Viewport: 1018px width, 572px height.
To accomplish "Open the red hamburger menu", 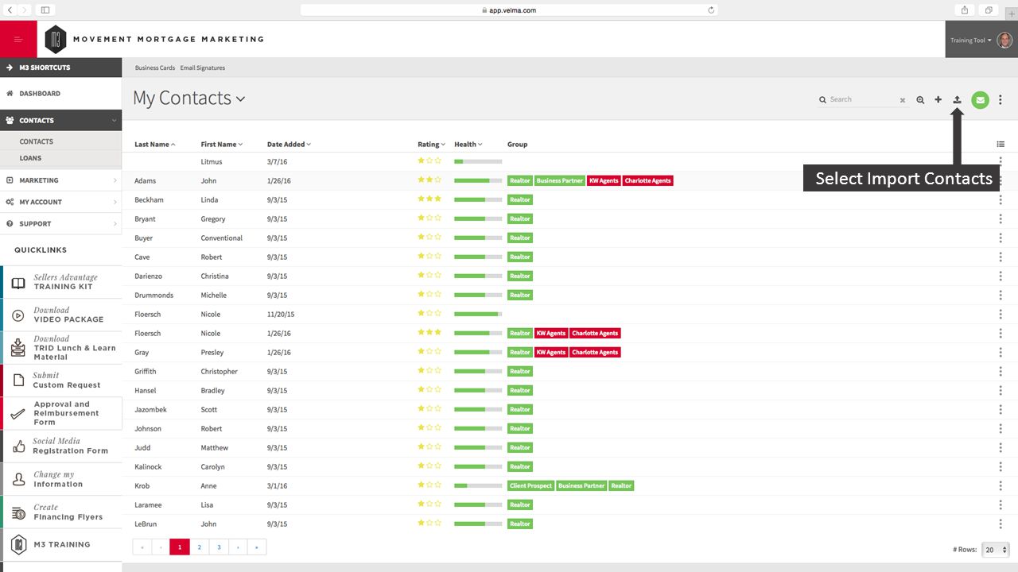I will [18, 39].
